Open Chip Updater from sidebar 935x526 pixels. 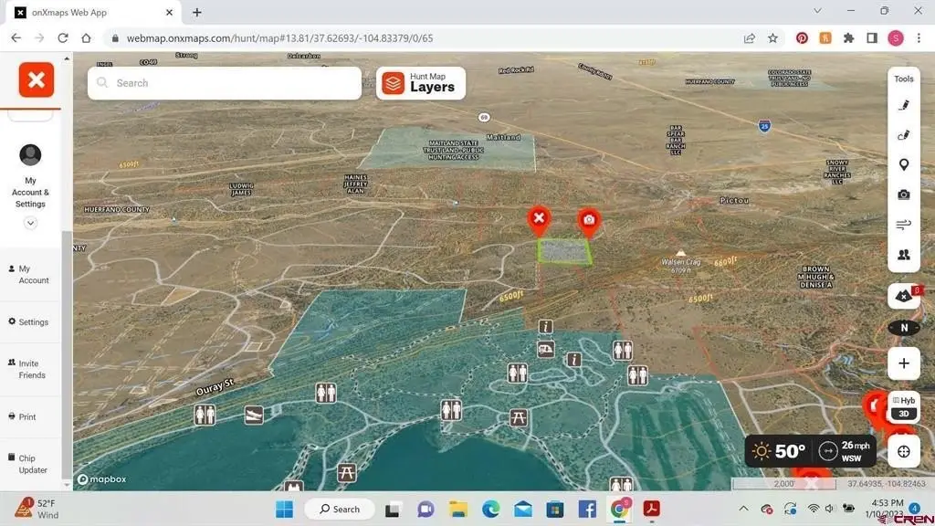[32, 464]
